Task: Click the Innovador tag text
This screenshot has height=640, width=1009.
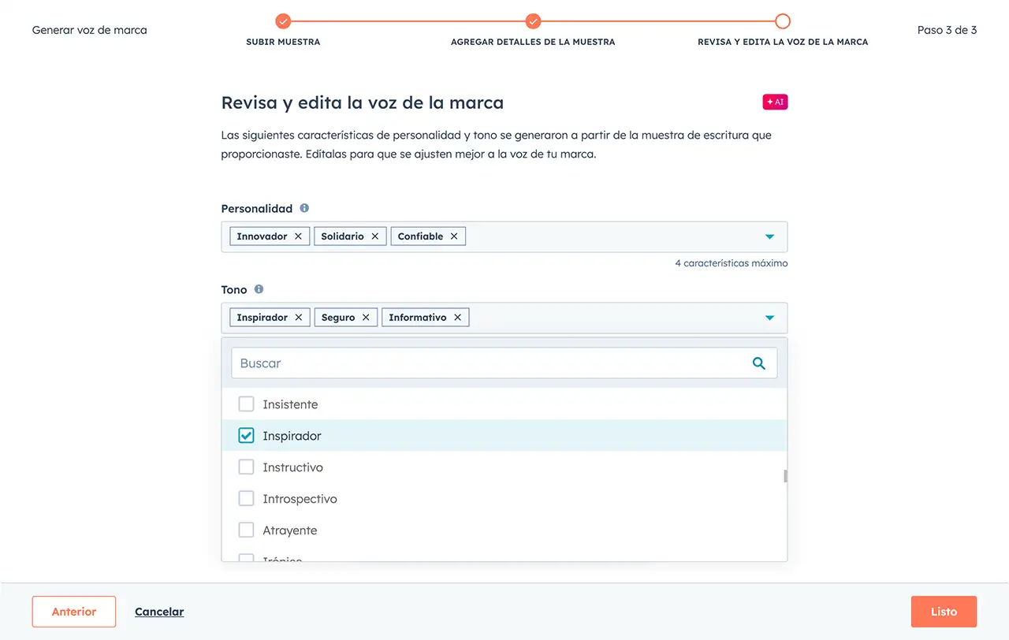Action: point(262,236)
